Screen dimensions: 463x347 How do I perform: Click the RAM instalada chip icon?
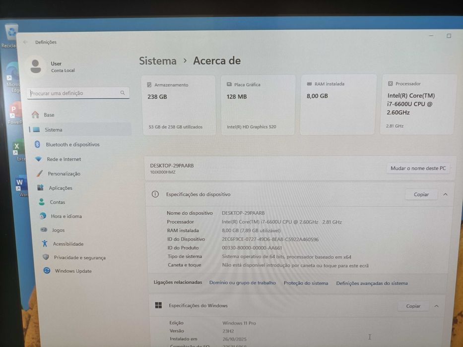click(309, 84)
